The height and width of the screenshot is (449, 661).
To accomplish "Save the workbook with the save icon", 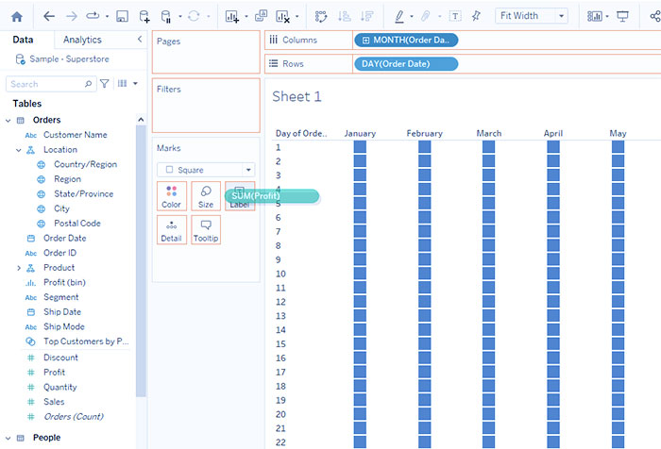I will pyautogui.click(x=122, y=16).
